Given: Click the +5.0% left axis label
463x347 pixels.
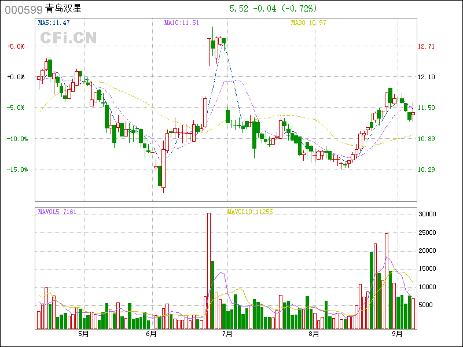Looking at the screenshot, I should [16, 46].
